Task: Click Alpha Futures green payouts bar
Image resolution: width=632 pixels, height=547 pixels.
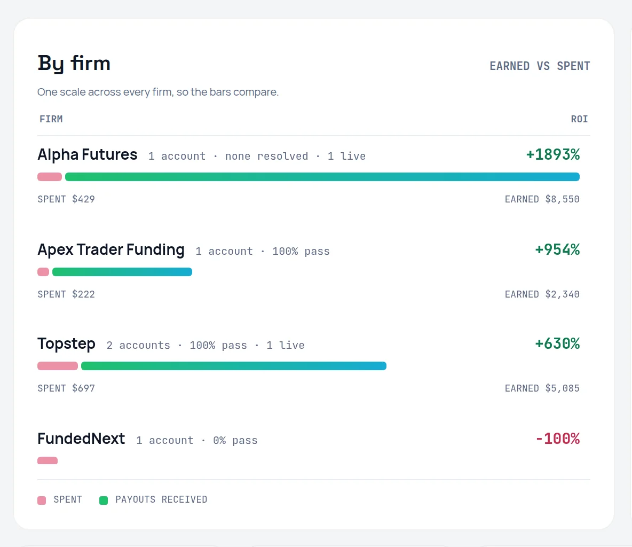Action: pos(322,177)
